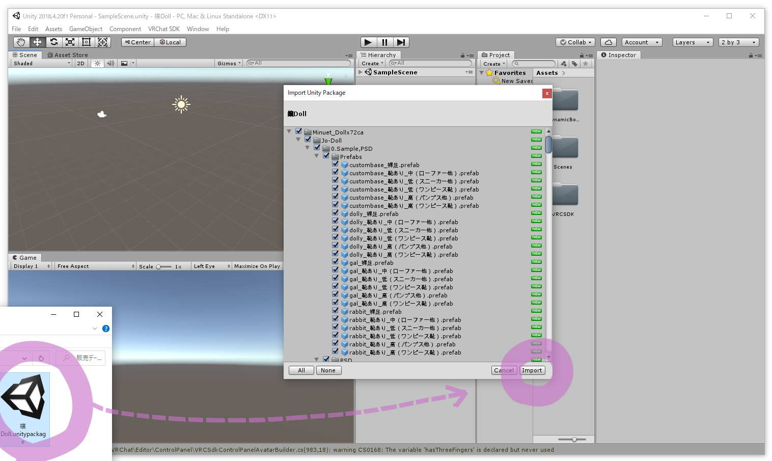Uncheck rabbit_裸足.prefab checkbox
The image size is (772, 461).
click(336, 310)
